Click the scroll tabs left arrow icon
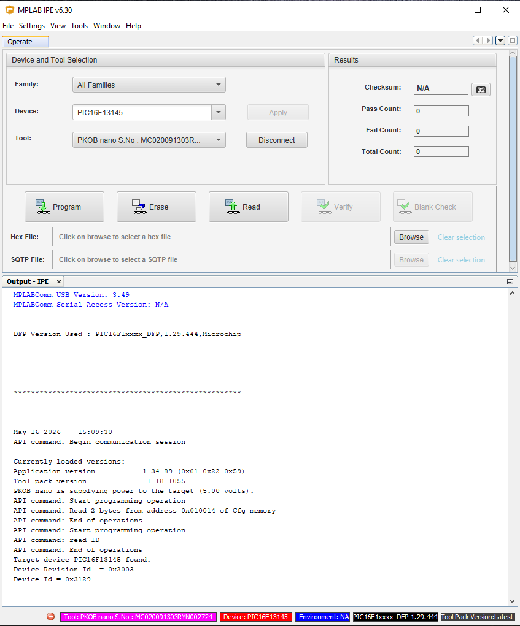520x626 pixels. click(478, 40)
